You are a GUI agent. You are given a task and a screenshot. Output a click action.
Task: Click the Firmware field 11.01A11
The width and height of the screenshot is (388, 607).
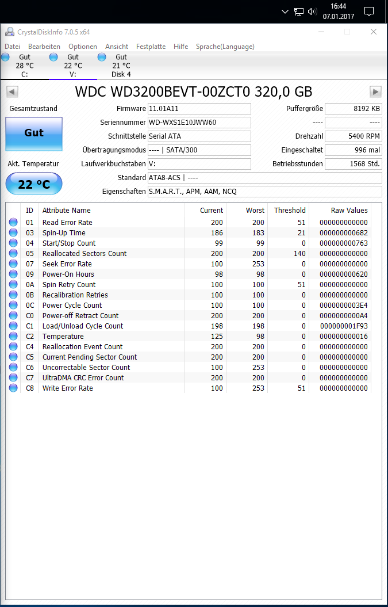[199, 109]
